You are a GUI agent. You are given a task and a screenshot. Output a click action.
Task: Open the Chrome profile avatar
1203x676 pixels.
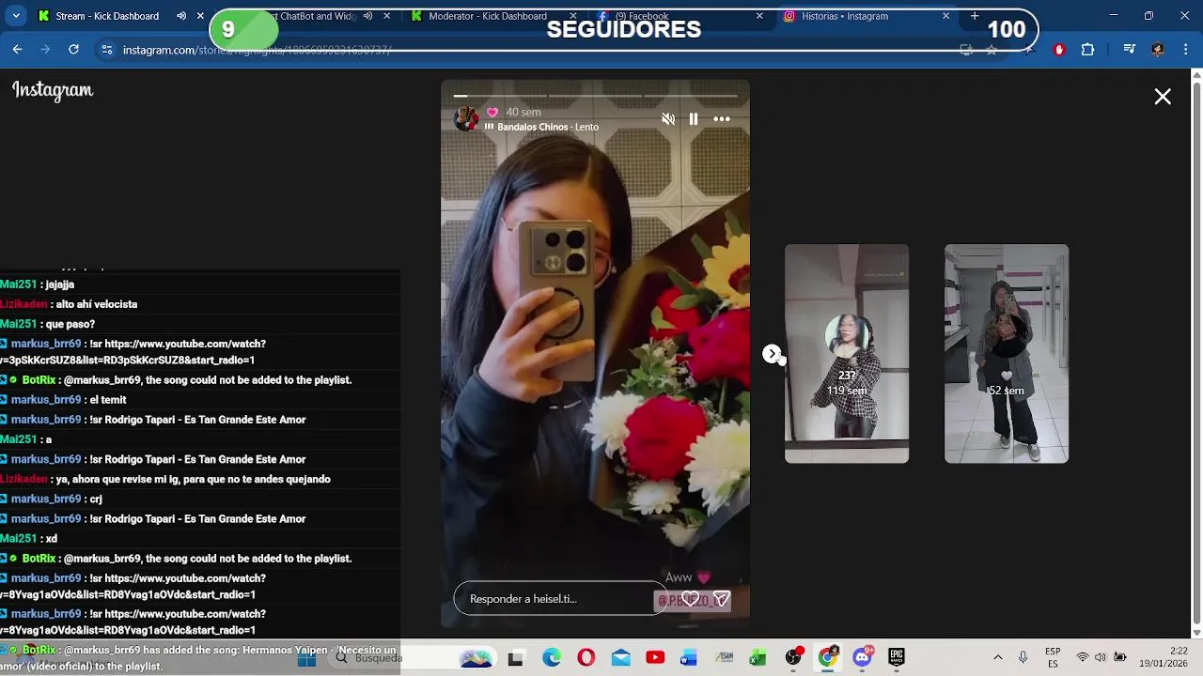pos(1158,50)
